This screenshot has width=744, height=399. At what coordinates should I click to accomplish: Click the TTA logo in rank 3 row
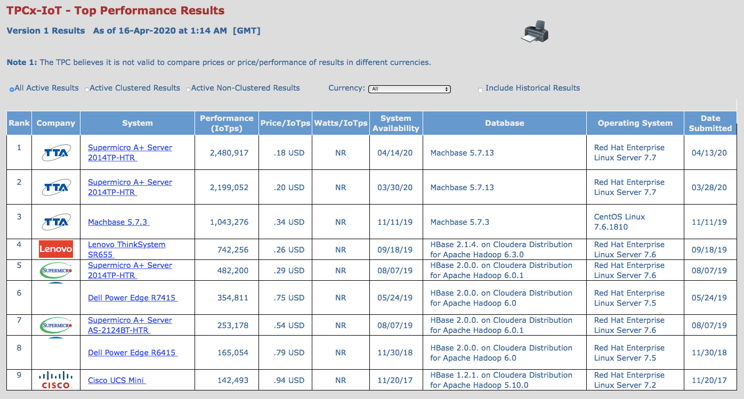coord(56,222)
